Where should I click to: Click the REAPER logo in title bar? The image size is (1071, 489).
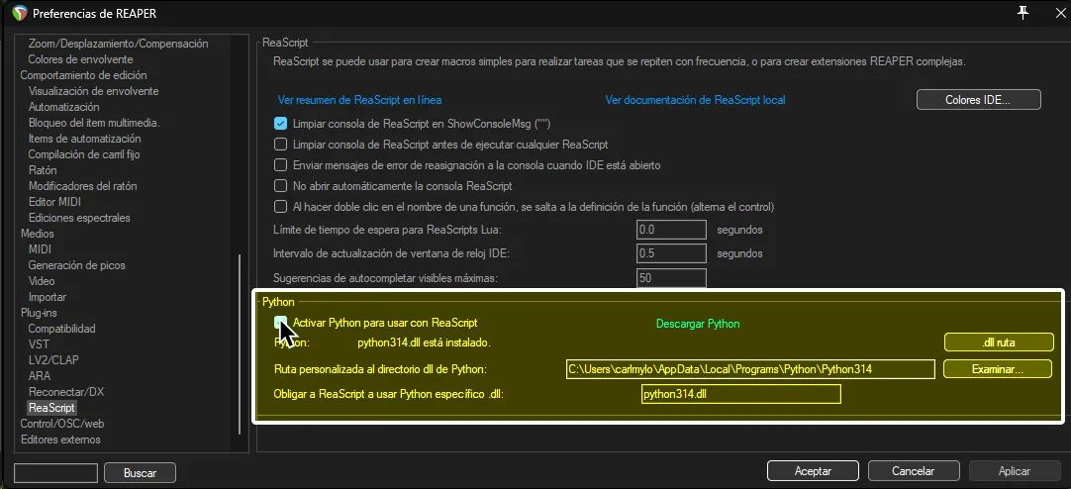[x=20, y=13]
